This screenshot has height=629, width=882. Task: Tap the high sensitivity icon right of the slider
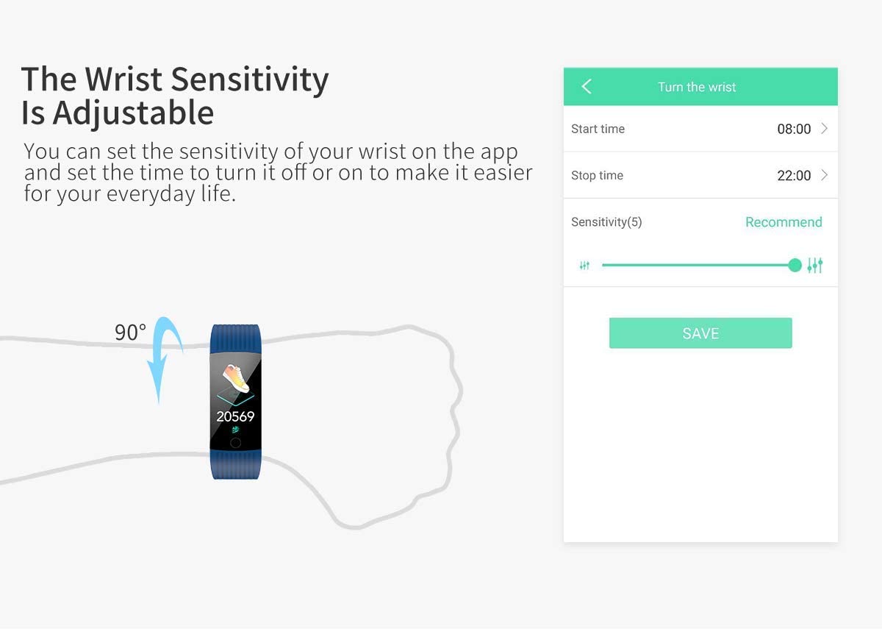[814, 266]
